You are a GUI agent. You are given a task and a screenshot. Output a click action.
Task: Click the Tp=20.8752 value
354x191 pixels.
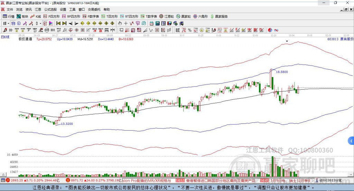coord(44,39)
